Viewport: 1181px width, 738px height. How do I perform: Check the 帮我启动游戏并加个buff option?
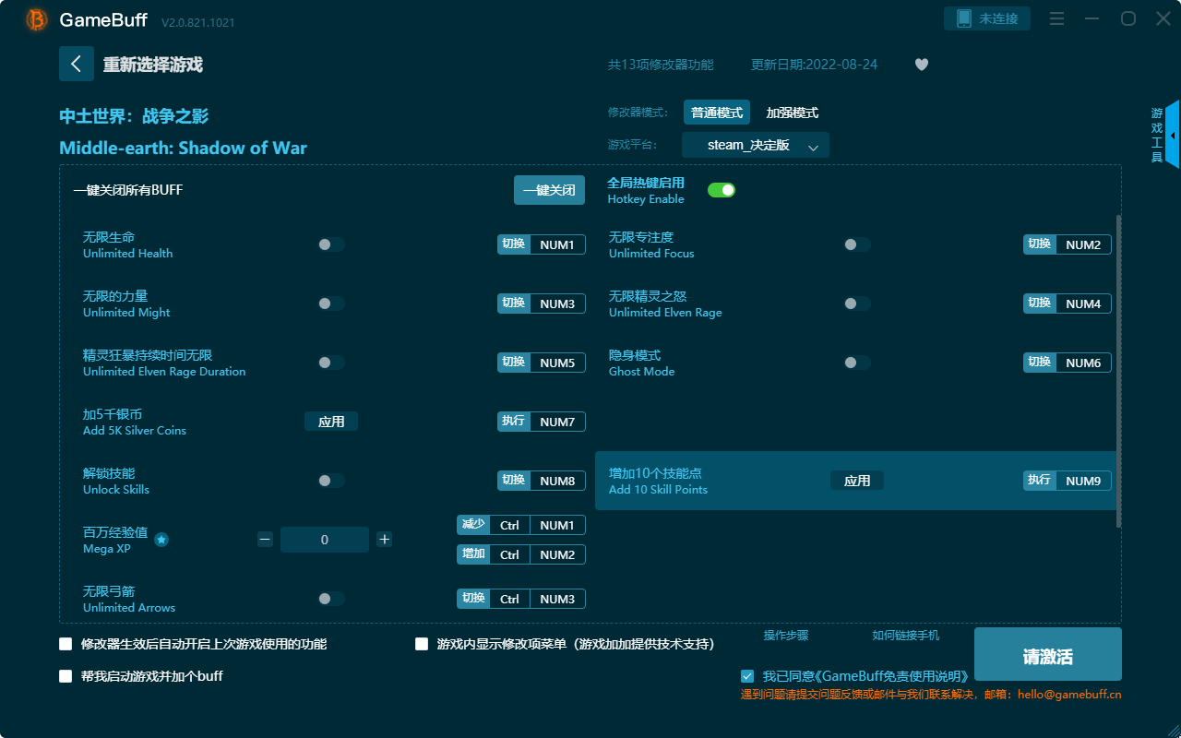[66, 676]
